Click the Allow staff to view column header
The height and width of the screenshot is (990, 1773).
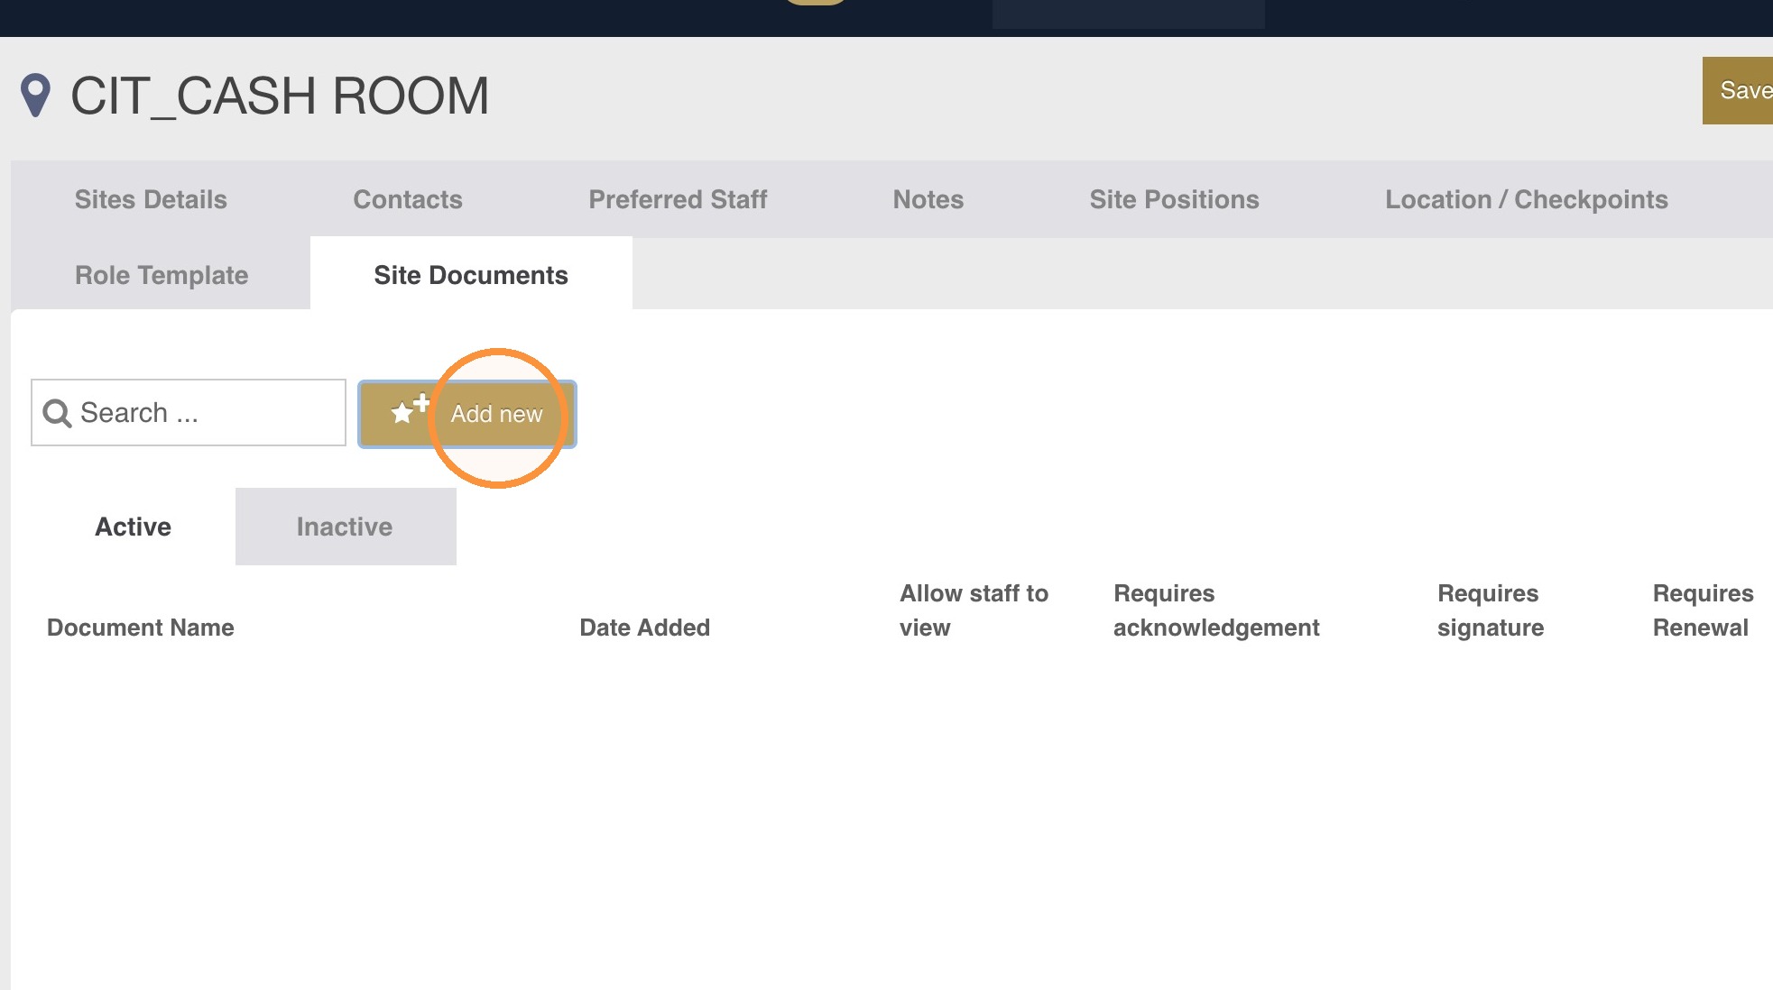pos(974,610)
